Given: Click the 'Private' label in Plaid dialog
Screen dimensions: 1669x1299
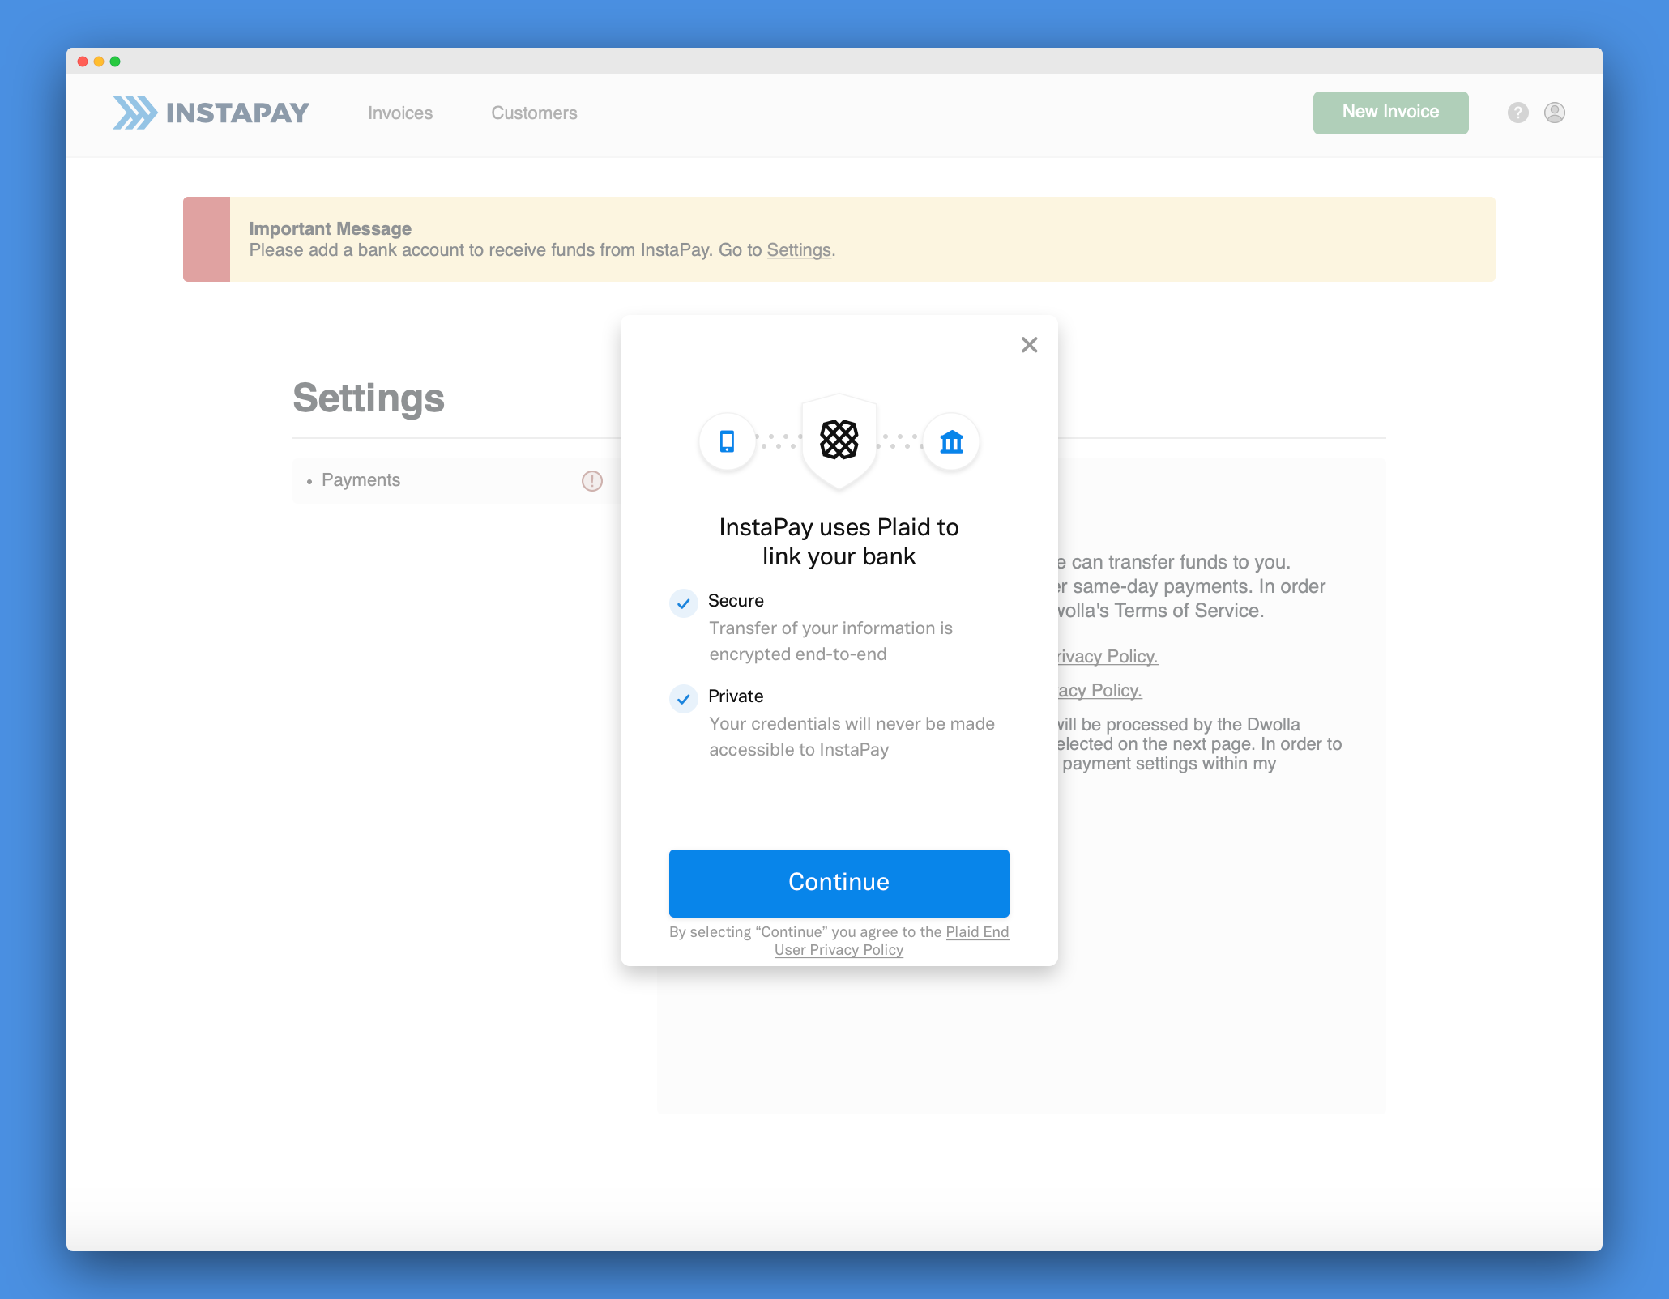Looking at the screenshot, I should 736,696.
